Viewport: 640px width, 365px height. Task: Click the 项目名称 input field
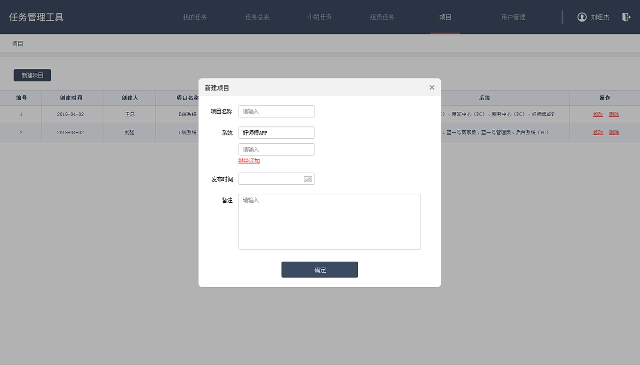[276, 111]
